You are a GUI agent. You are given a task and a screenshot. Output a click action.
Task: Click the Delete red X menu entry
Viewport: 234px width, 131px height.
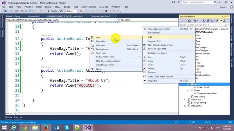click(x=169, y=68)
